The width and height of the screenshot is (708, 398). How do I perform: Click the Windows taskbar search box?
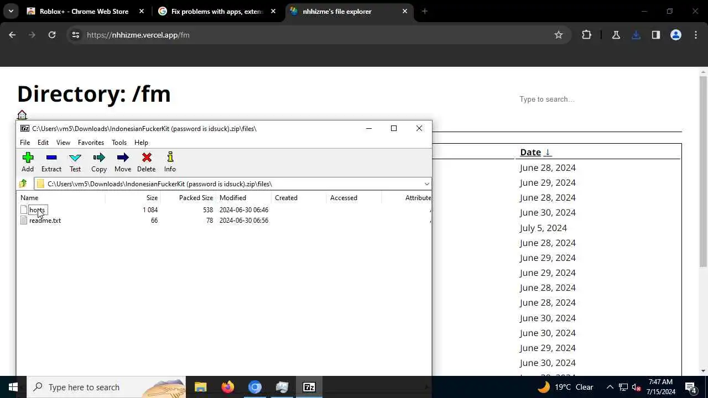[x=106, y=387]
